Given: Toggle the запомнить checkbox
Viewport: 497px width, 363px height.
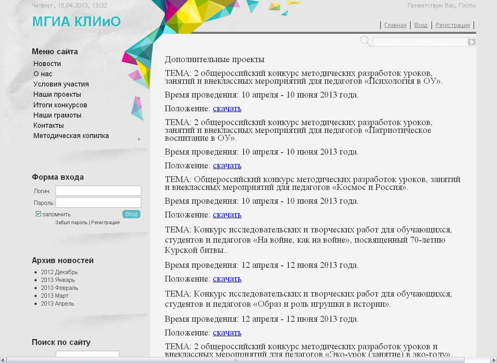Looking at the screenshot, I should coord(38,214).
